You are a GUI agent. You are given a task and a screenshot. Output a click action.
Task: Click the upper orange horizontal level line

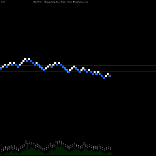pos(78,66)
